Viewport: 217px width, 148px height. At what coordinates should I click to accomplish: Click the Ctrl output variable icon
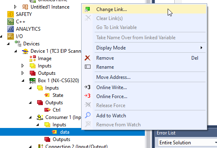coord(47,110)
